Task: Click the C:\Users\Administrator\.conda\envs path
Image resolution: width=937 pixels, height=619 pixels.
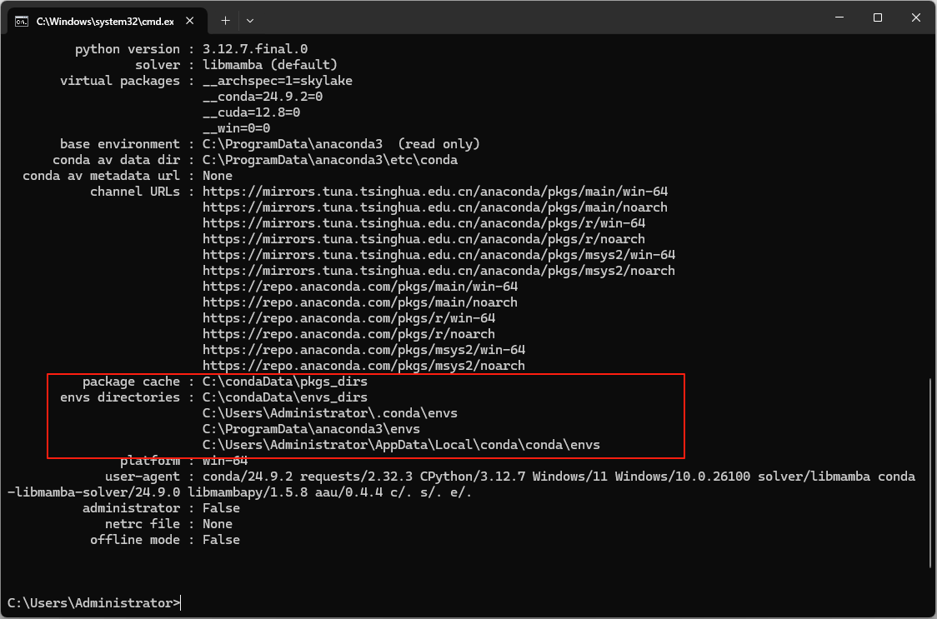Action: [x=330, y=413]
